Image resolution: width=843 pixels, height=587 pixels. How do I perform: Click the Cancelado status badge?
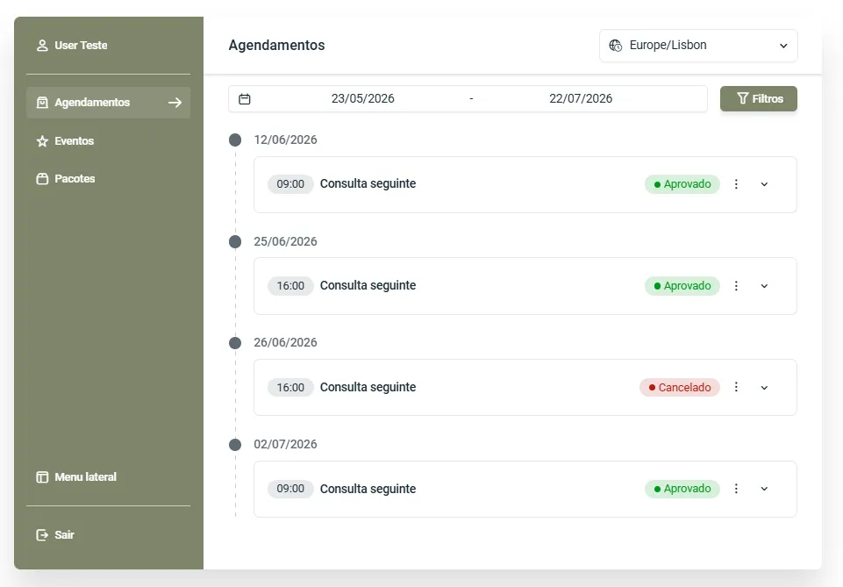pos(680,388)
